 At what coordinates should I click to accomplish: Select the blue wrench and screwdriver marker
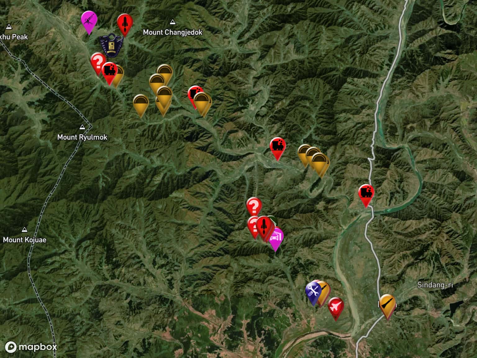313,291
